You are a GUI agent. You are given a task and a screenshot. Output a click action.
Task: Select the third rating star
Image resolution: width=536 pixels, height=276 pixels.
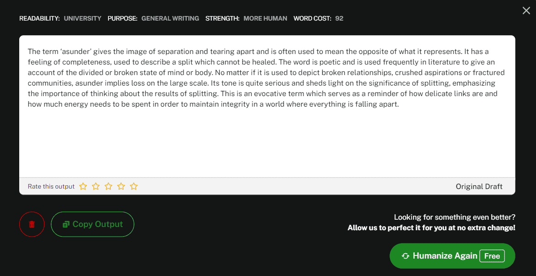[108, 186]
